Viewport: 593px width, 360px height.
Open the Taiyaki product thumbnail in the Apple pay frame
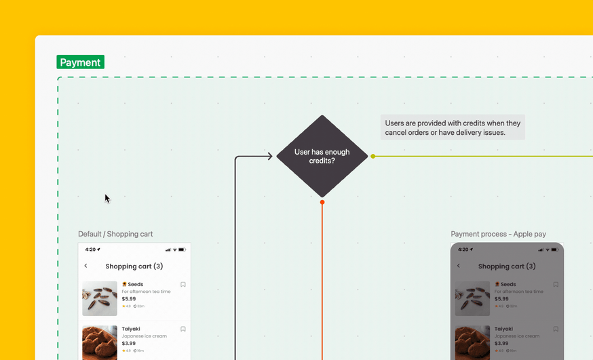click(x=472, y=342)
